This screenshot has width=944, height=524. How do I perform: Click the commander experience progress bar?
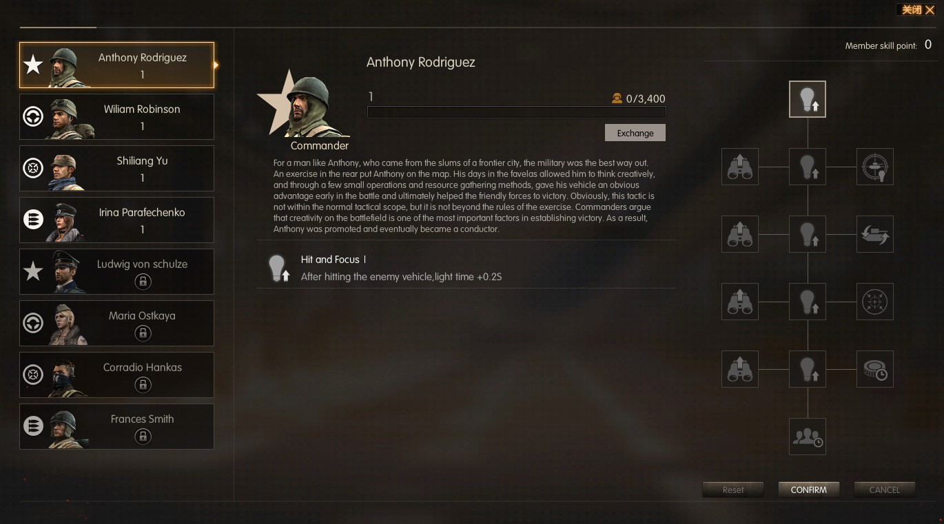[517, 112]
